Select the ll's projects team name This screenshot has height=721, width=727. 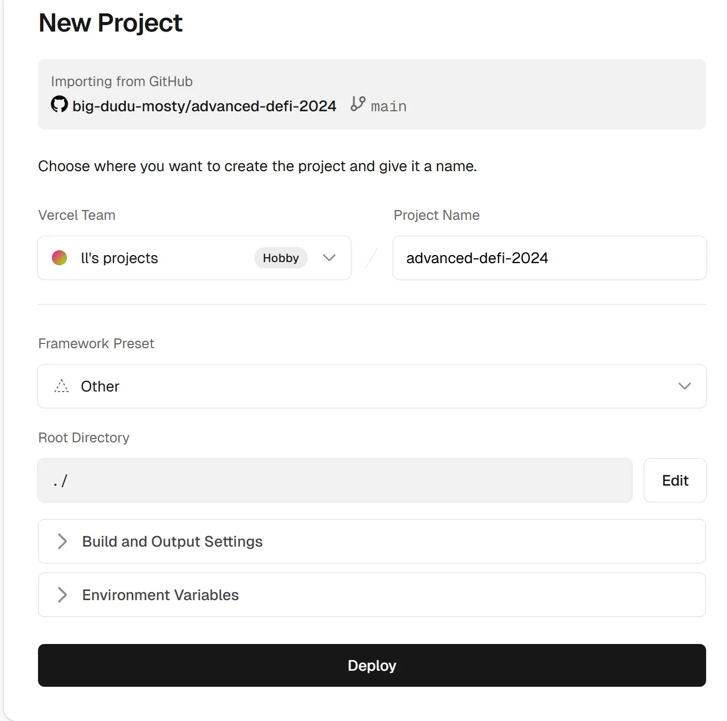tap(119, 258)
